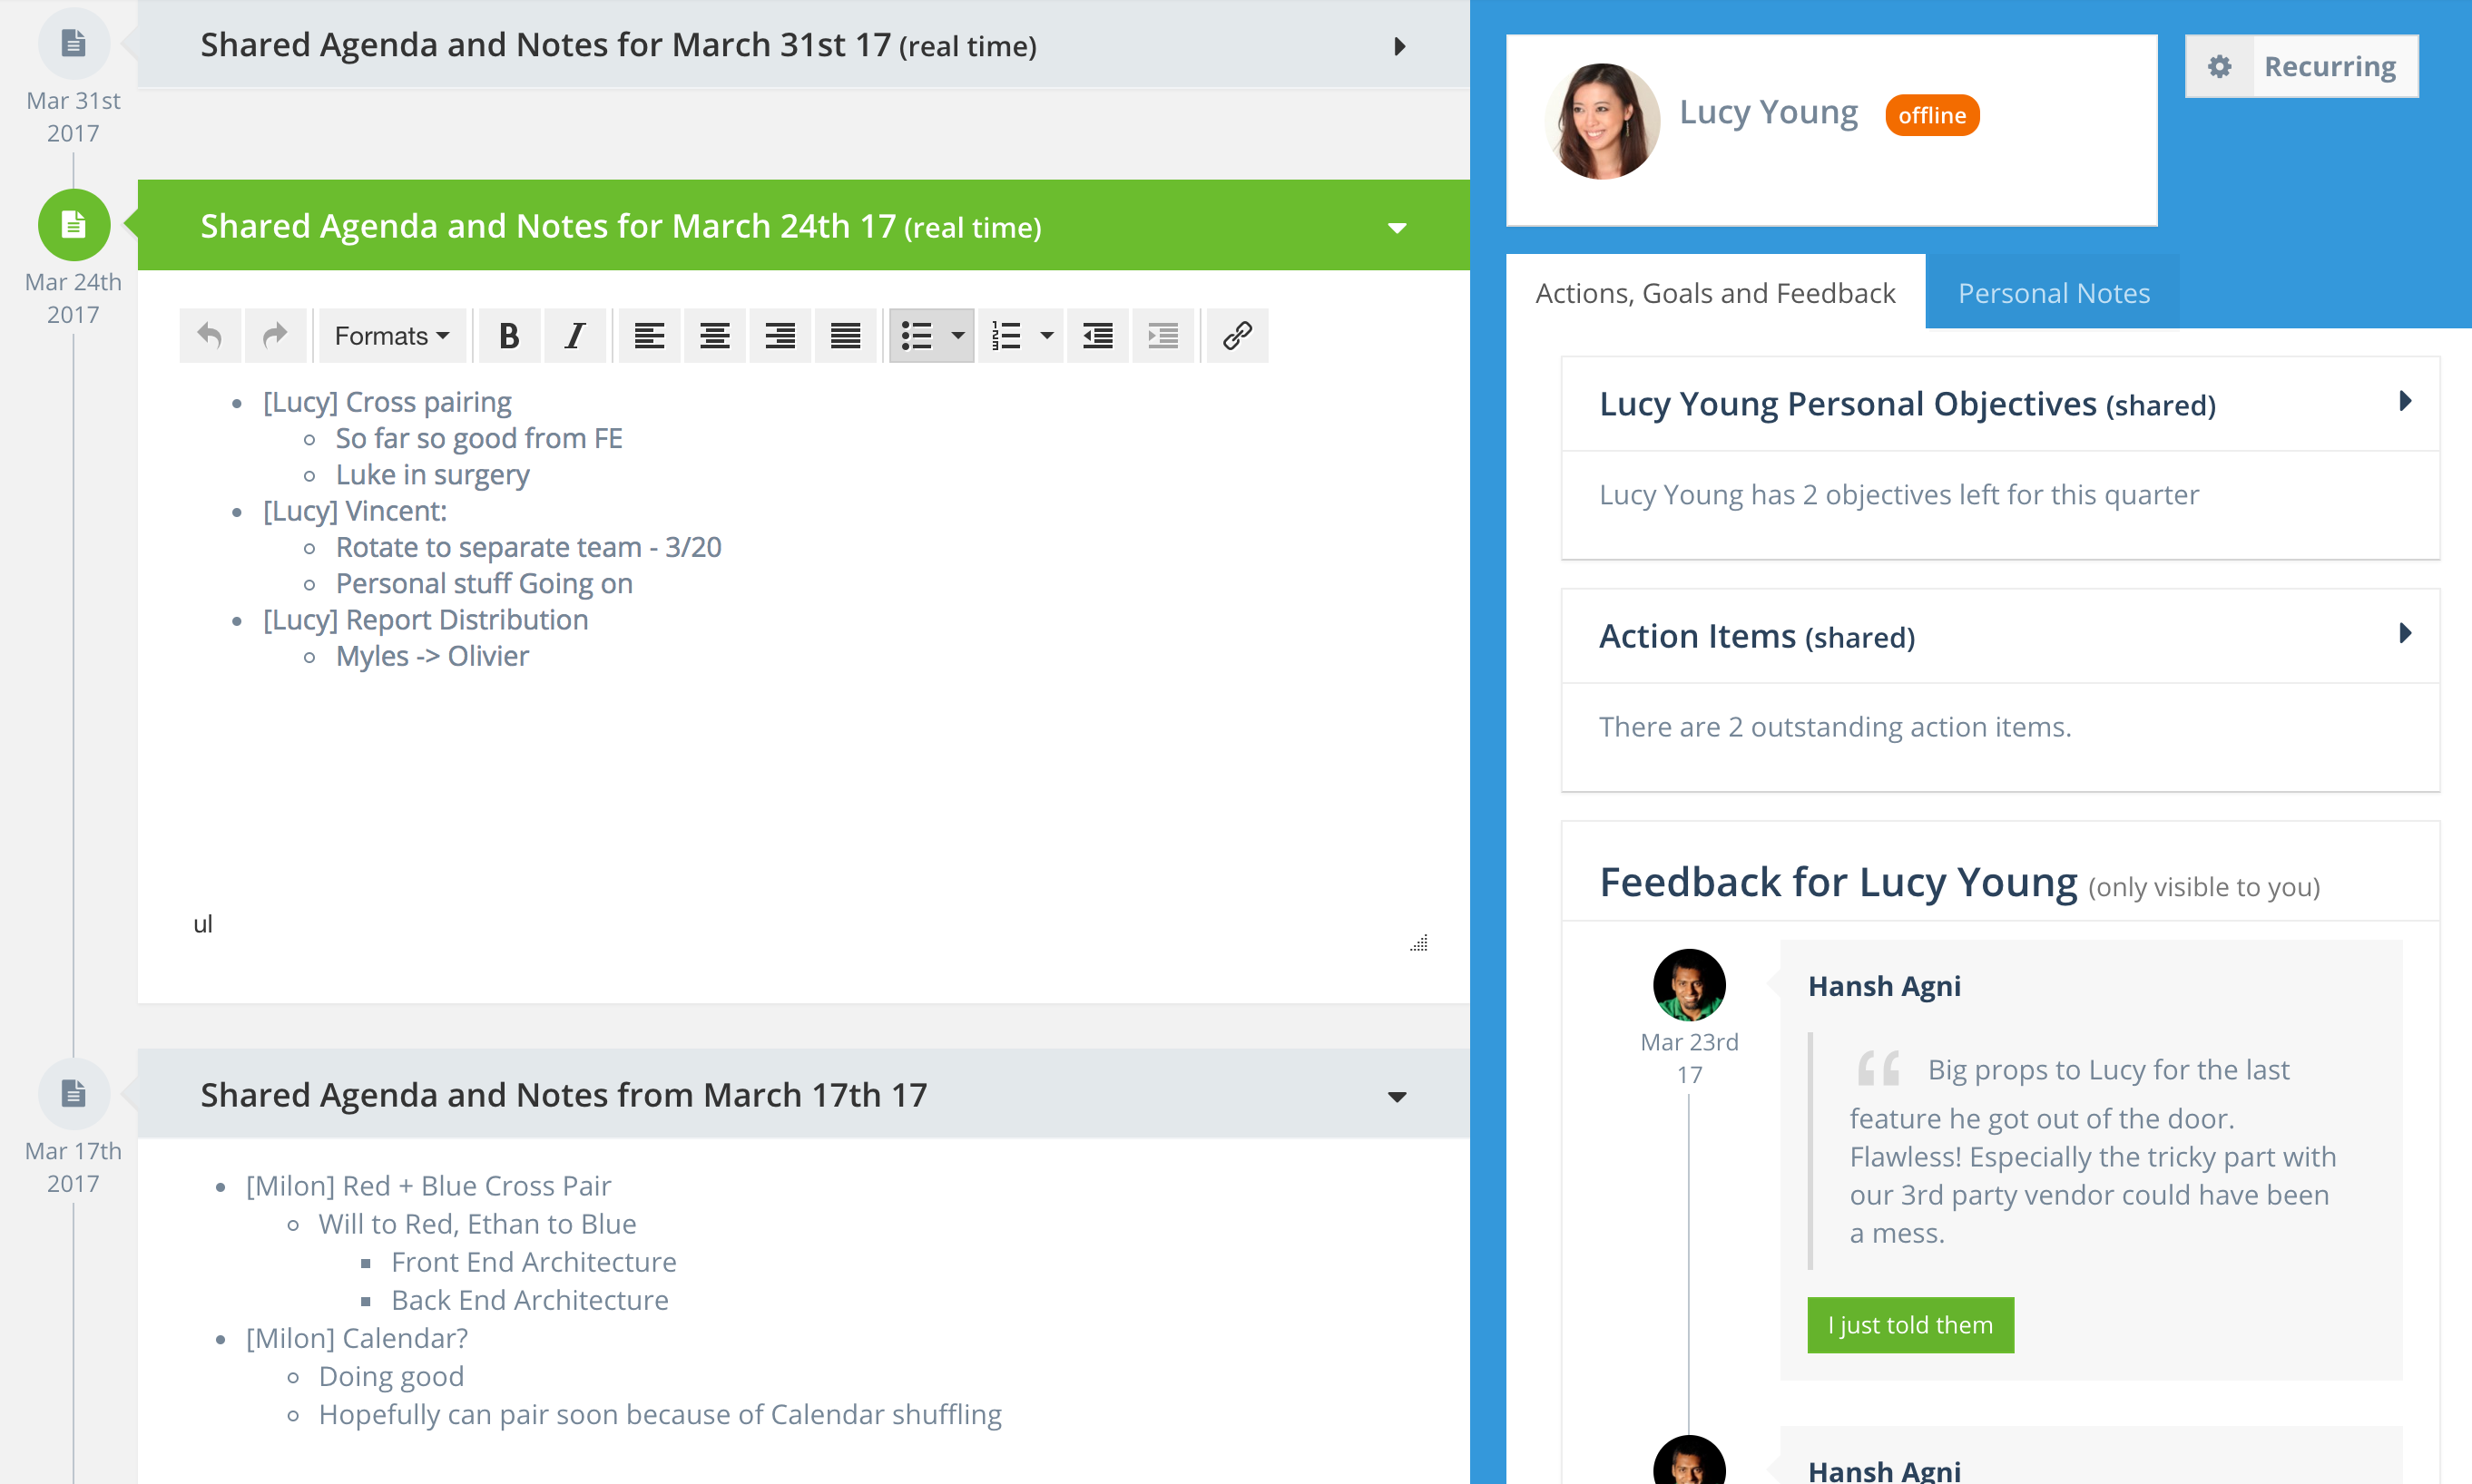Click '[Milon] Red + Blue Cross Pair' line
The image size is (2472, 1484).
click(x=428, y=1186)
